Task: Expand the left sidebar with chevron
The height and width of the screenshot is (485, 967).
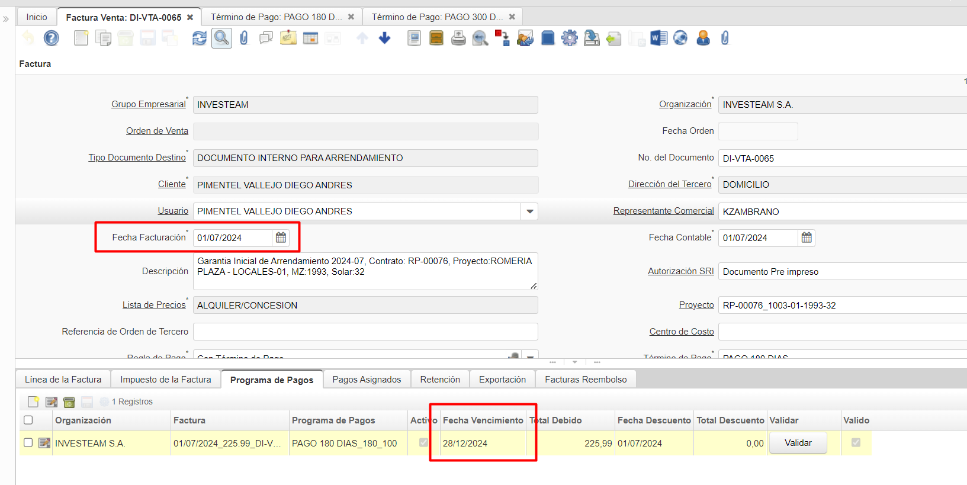Action: point(6,19)
